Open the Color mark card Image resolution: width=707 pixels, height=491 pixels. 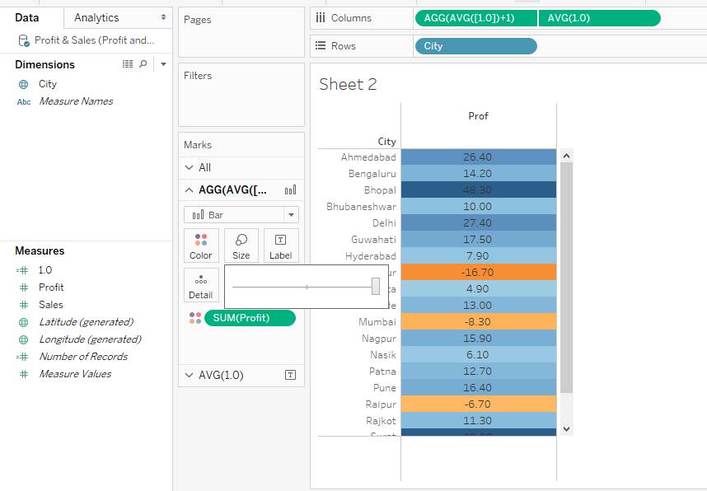tap(201, 245)
